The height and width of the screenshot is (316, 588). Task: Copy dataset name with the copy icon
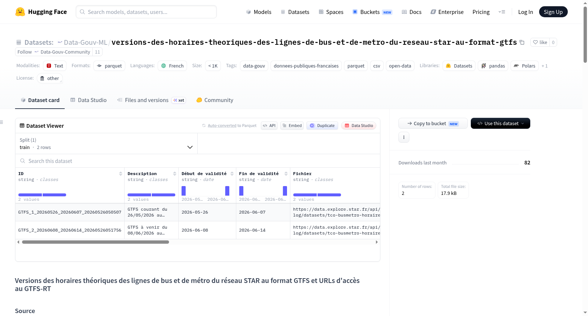[x=522, y=42]
